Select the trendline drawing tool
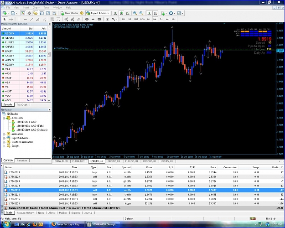Image resolution: width=285 pixels, height=228 pixels. point(31,19)
